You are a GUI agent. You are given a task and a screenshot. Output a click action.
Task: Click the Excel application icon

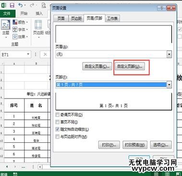(x=4, y=5)
